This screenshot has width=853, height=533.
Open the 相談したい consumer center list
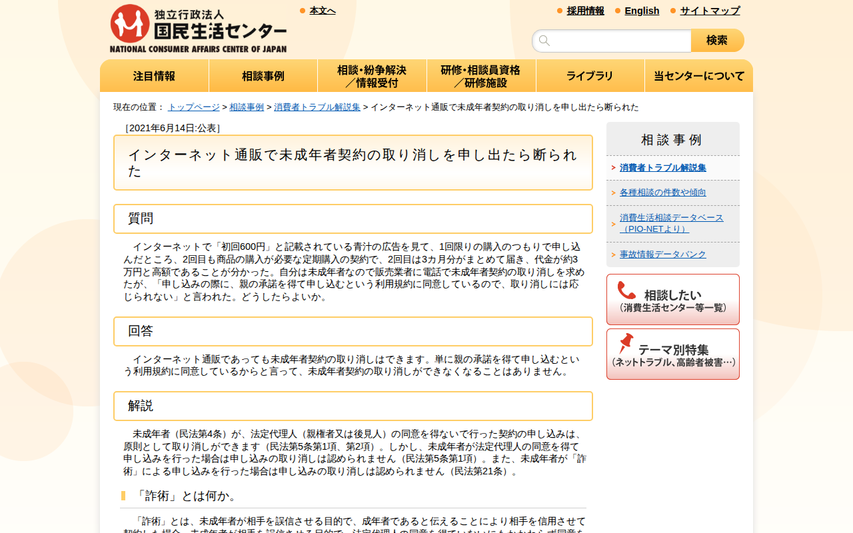672,299
